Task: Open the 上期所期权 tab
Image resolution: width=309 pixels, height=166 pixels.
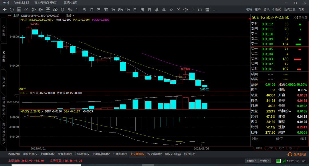Action: [x=47, y=154]
